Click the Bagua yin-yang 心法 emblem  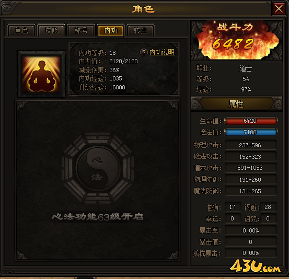coord(98,168)
